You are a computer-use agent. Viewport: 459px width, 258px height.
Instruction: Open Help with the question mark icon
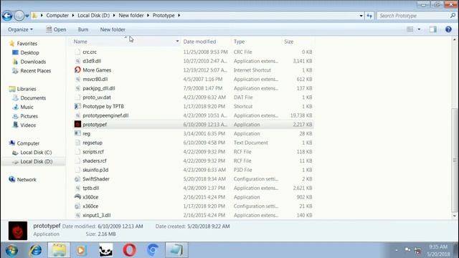click(448, 29)
